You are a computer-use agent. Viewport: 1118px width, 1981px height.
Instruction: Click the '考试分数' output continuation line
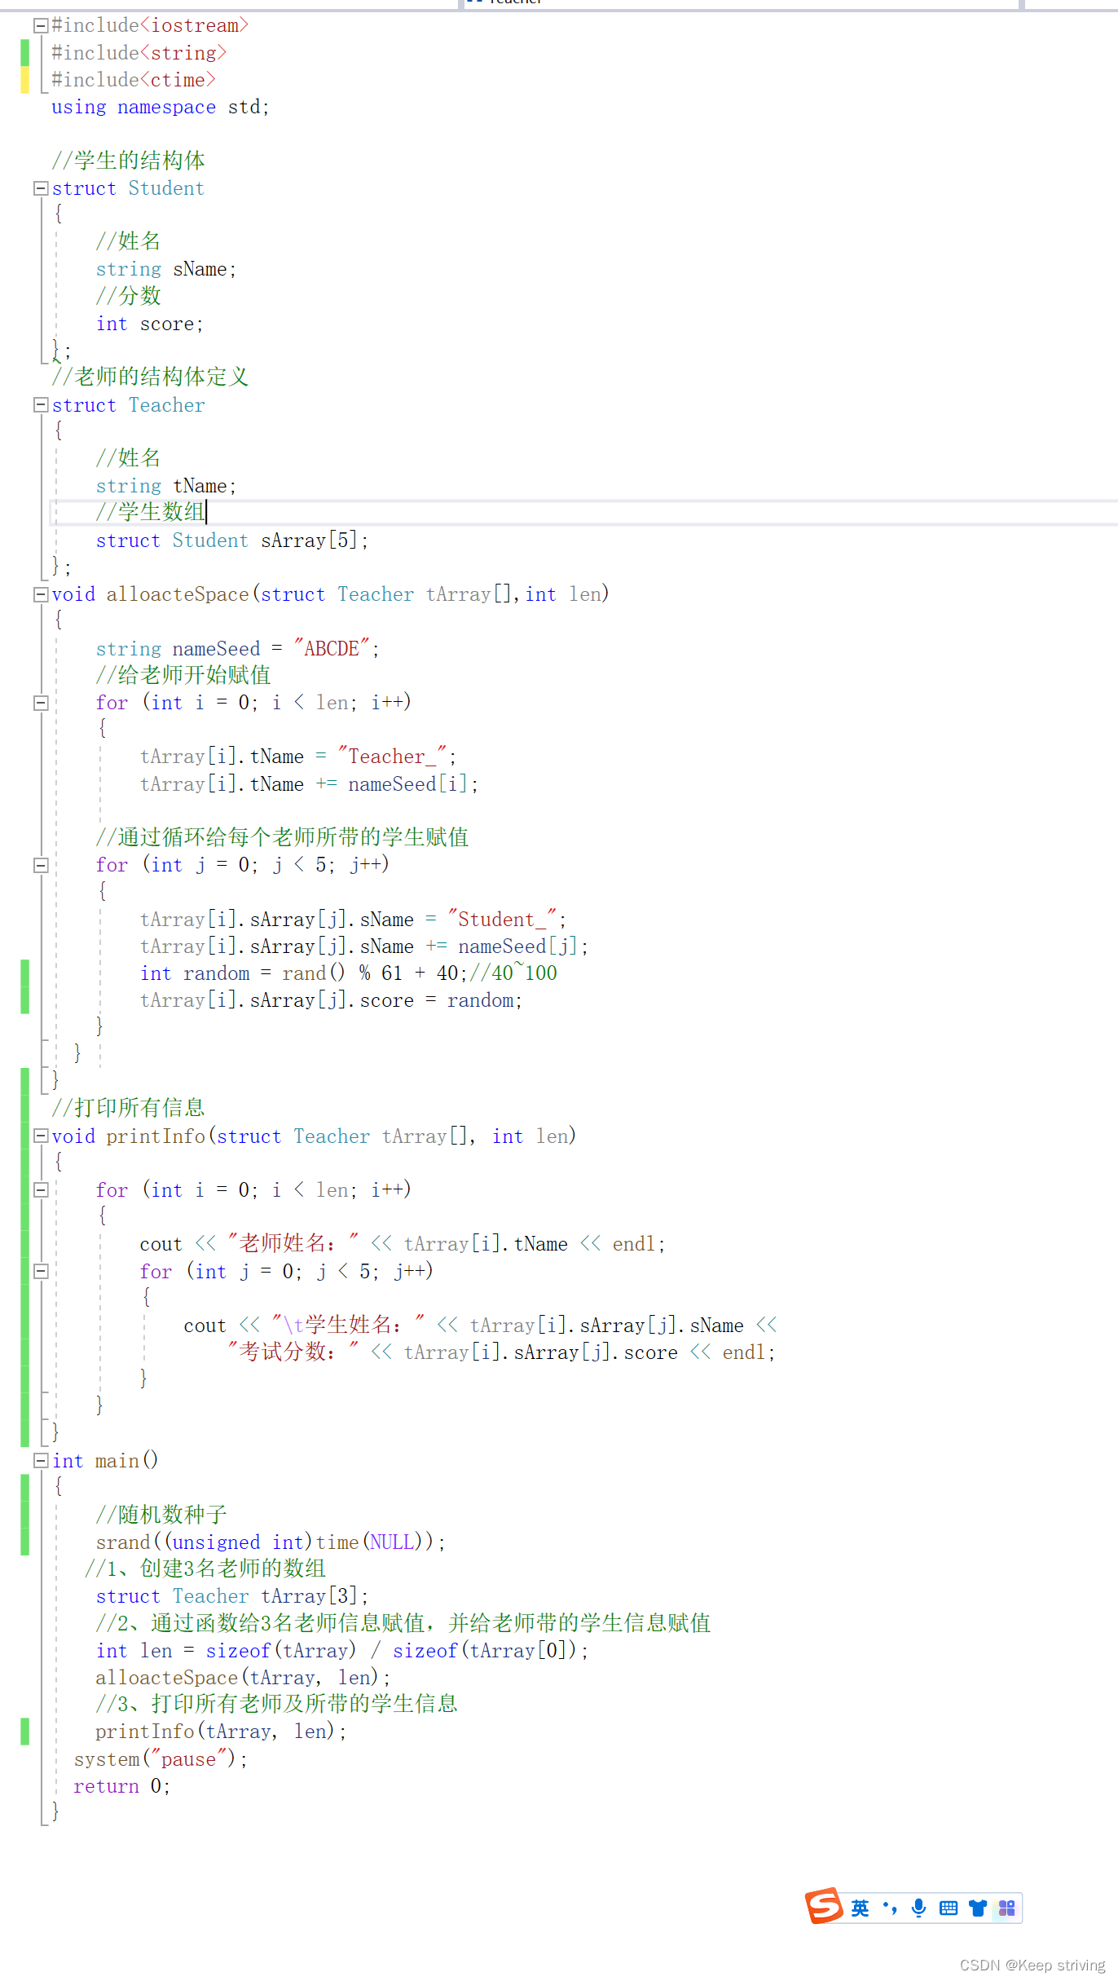(502, 1352)
